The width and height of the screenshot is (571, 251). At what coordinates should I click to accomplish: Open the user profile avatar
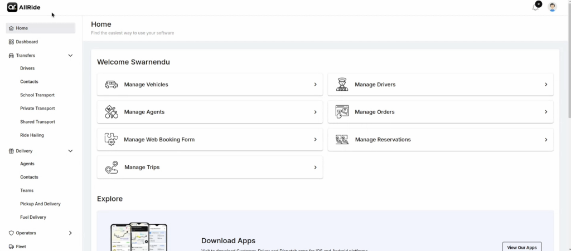[x=552, y=7]
